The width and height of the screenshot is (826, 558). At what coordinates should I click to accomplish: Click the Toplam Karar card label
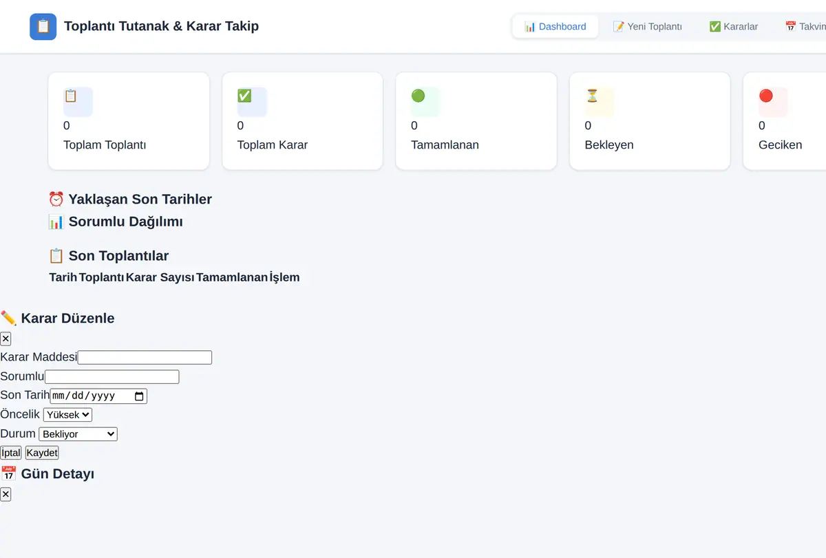[x=273, y=145]
